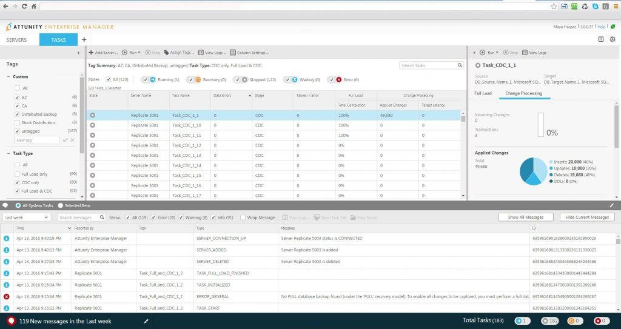Select the Task_CDC_1_12 row name
Image resolution: width=621 pixels, height=329 pixels.
(x=187, y=145)
